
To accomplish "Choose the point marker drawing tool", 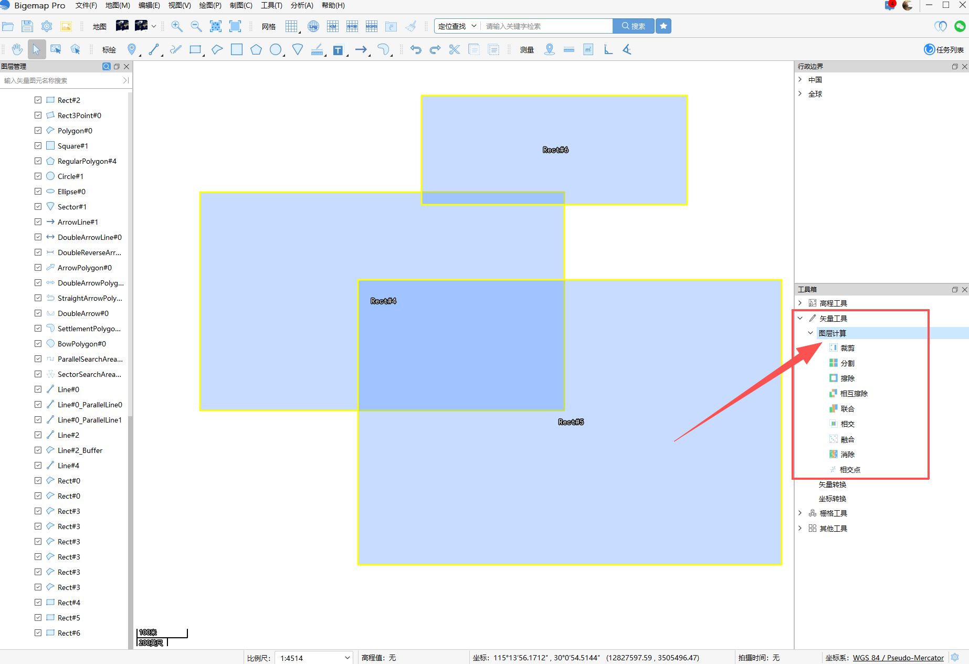I will coord(132,49).
